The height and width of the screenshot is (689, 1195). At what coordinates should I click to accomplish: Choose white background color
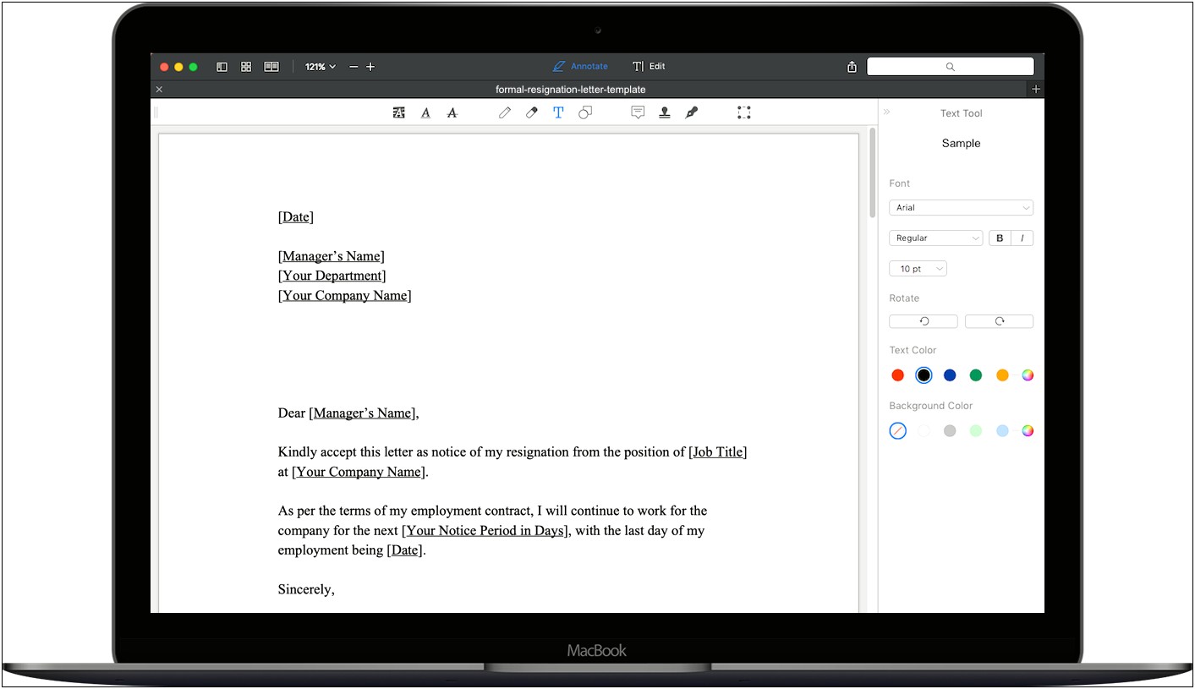tap(924, 431)
